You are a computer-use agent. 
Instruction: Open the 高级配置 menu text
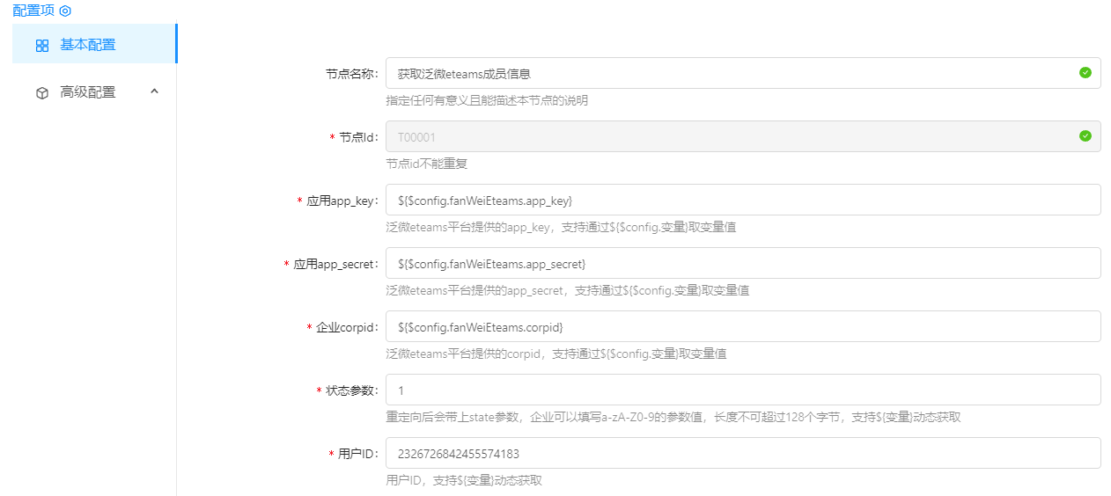point(87,92)
